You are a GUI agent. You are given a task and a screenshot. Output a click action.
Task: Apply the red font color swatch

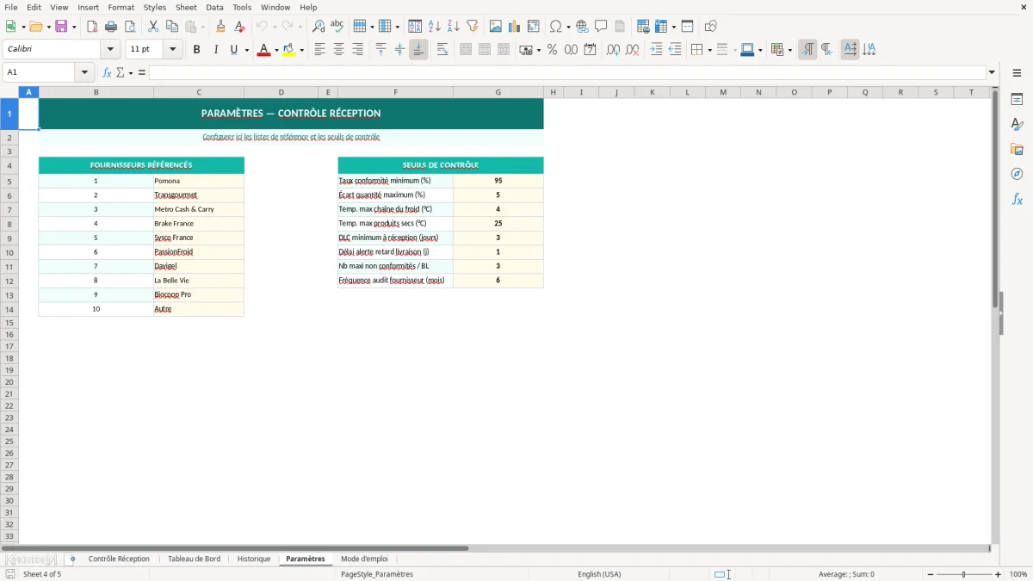tap(263, 50)
